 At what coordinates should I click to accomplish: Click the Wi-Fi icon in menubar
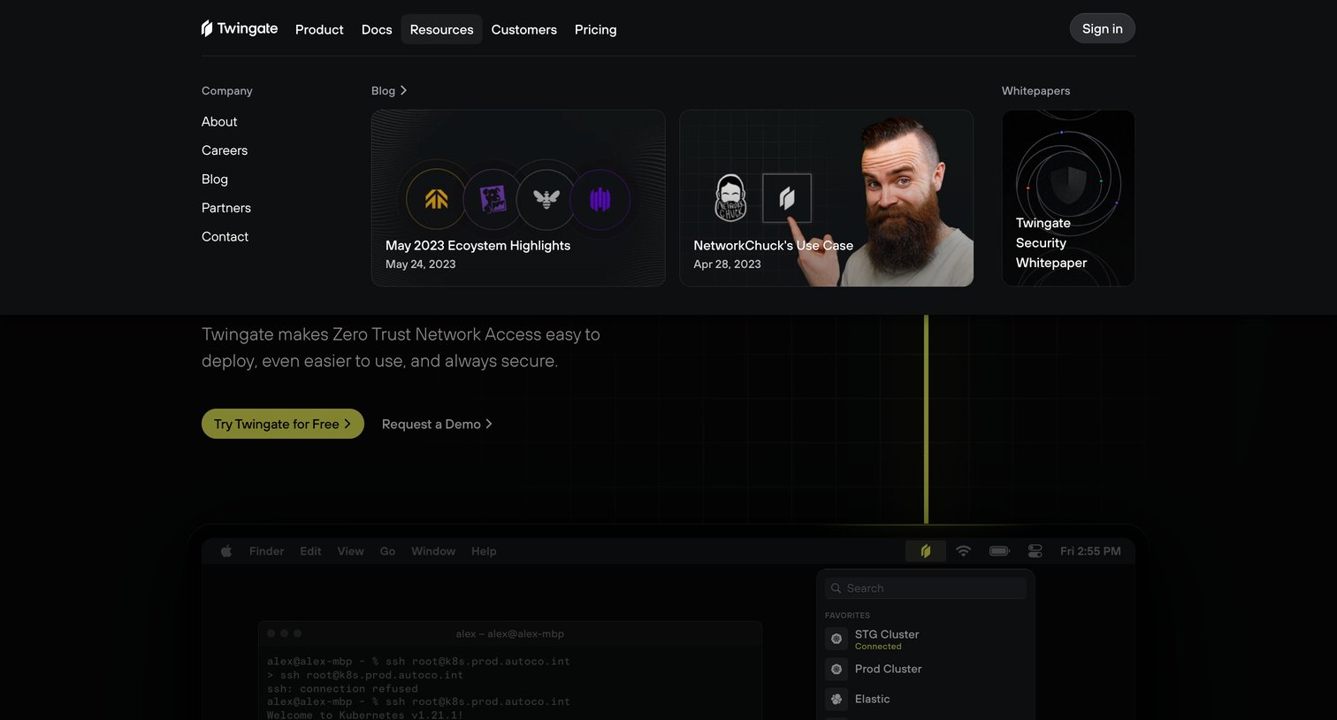(x=964, y=551)
